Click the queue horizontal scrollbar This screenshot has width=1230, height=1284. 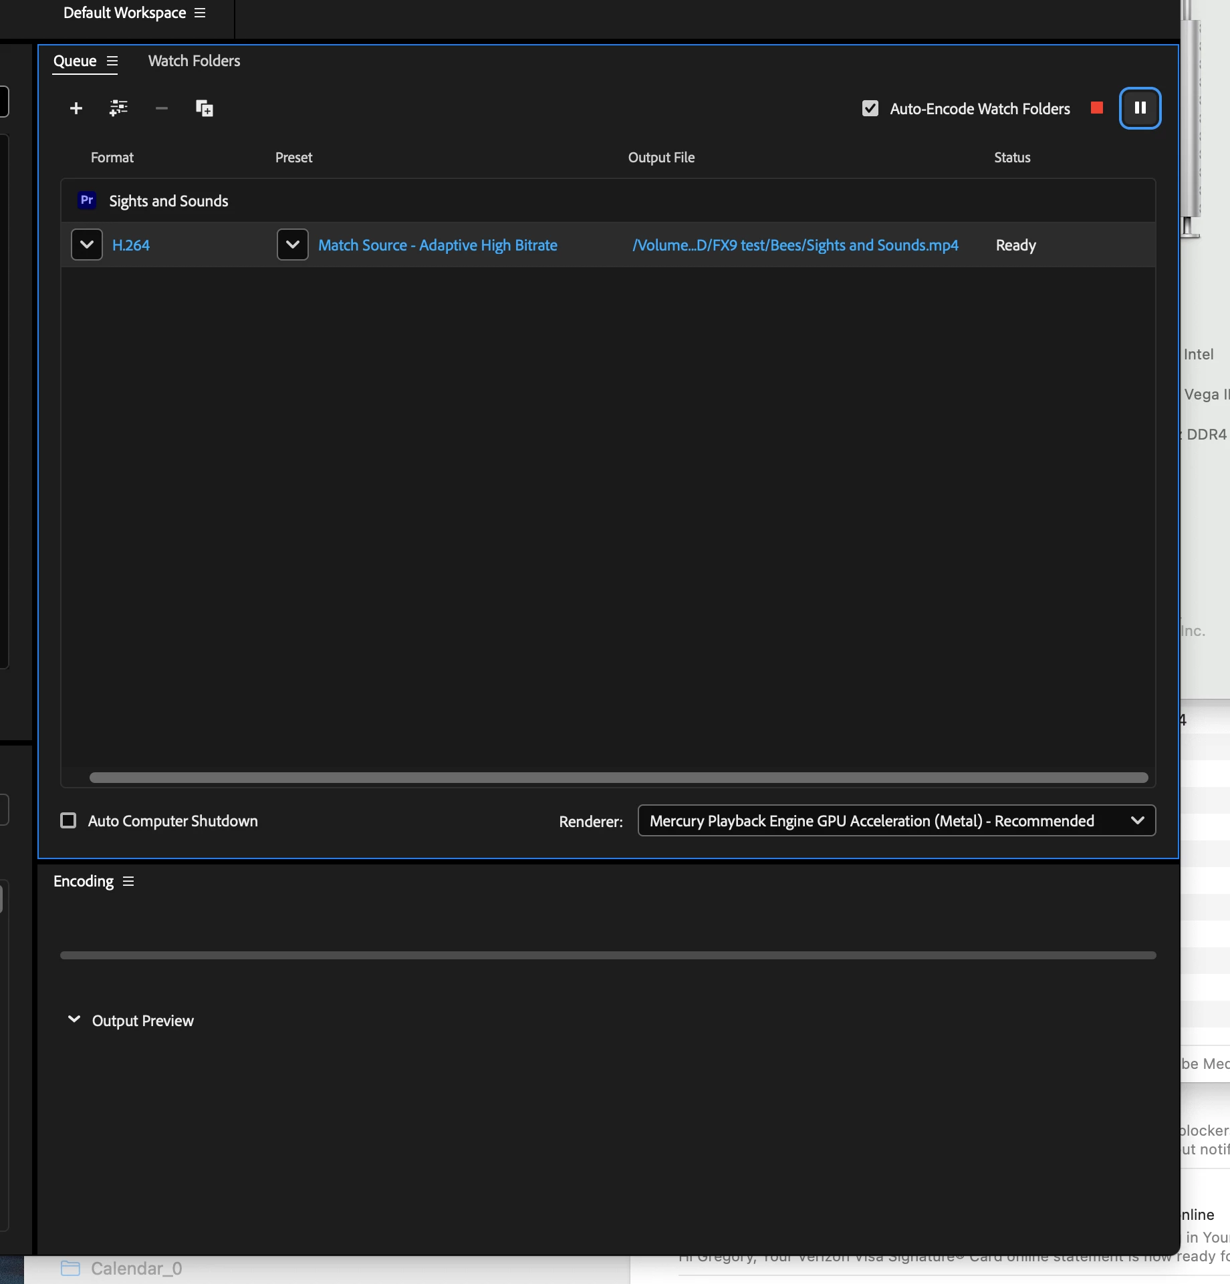tap(618, 778)
